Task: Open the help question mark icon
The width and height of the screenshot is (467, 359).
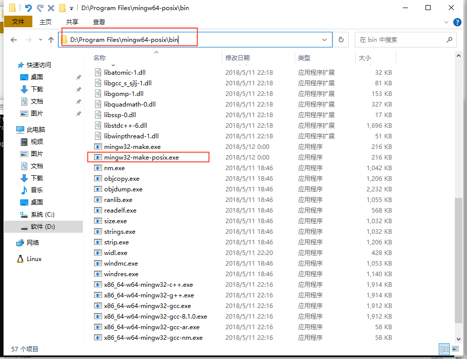Action: coord(457,22)
